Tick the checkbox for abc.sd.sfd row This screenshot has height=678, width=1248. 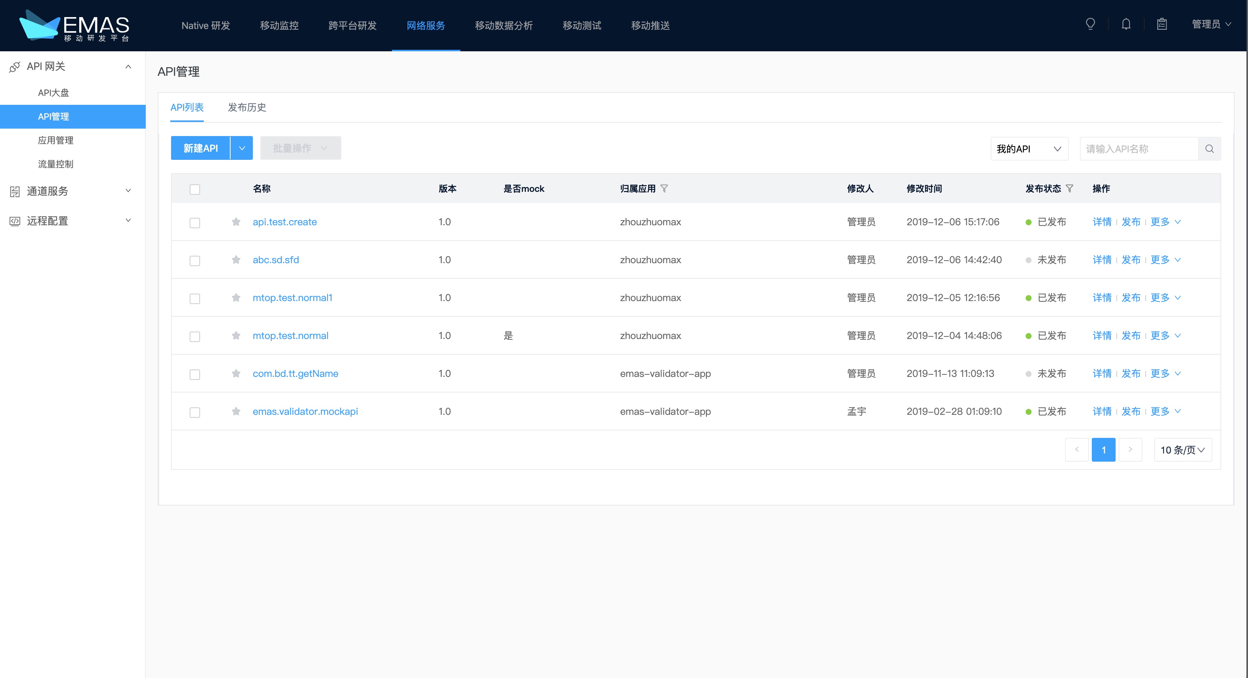pos(195,261)
